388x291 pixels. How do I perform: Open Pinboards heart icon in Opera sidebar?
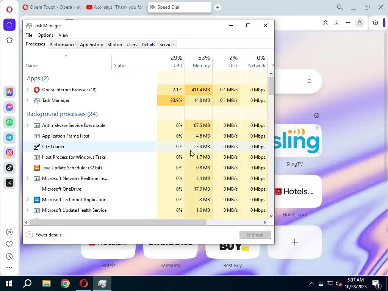[x=9, y=244]
